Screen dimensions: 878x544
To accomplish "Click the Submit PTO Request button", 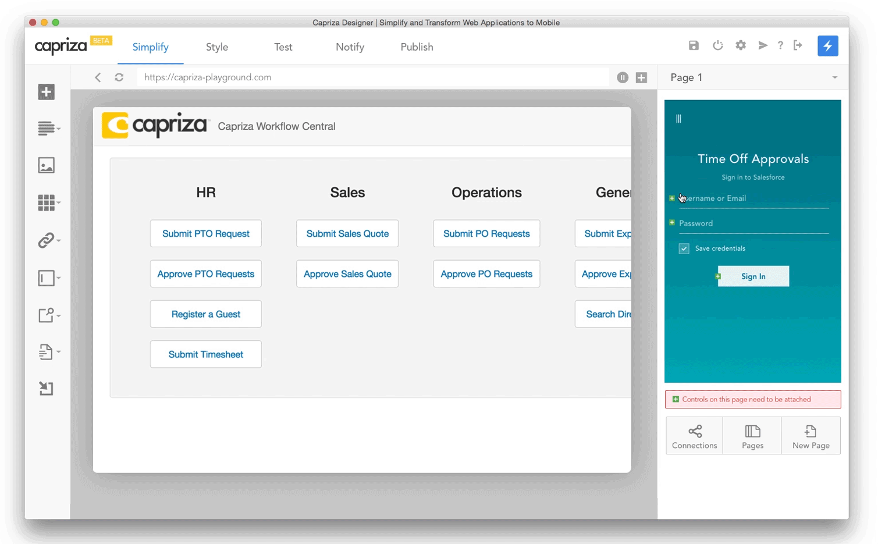I will [206, 233].
